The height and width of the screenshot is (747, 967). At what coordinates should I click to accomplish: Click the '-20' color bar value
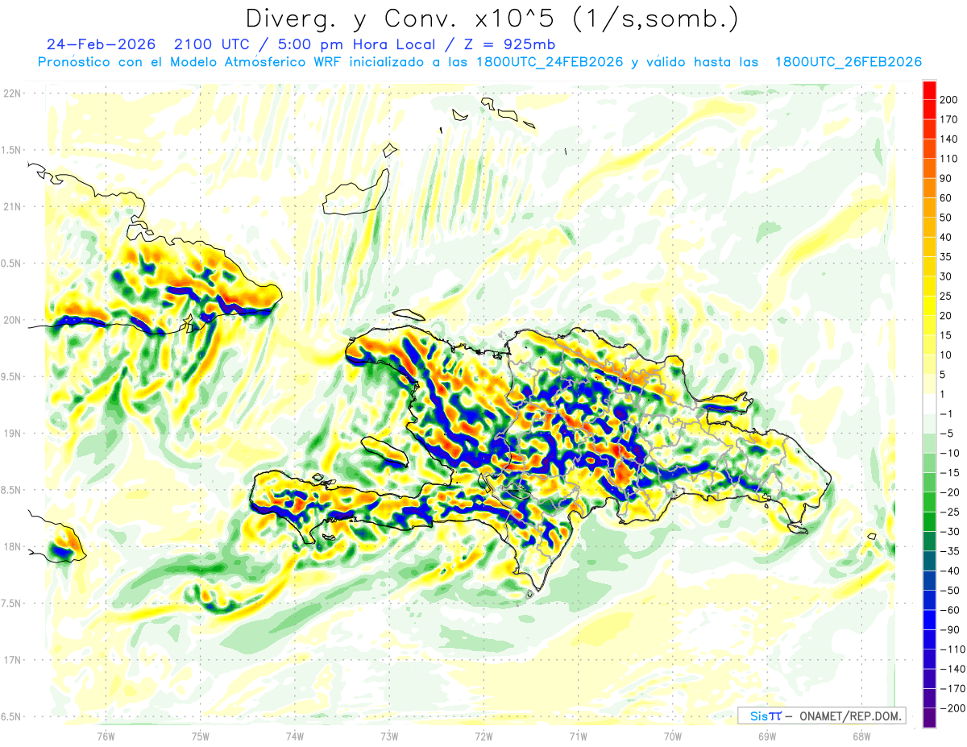[948, 492]
